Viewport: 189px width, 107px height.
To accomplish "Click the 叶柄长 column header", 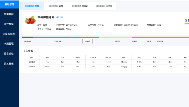I will click(78, 57).
